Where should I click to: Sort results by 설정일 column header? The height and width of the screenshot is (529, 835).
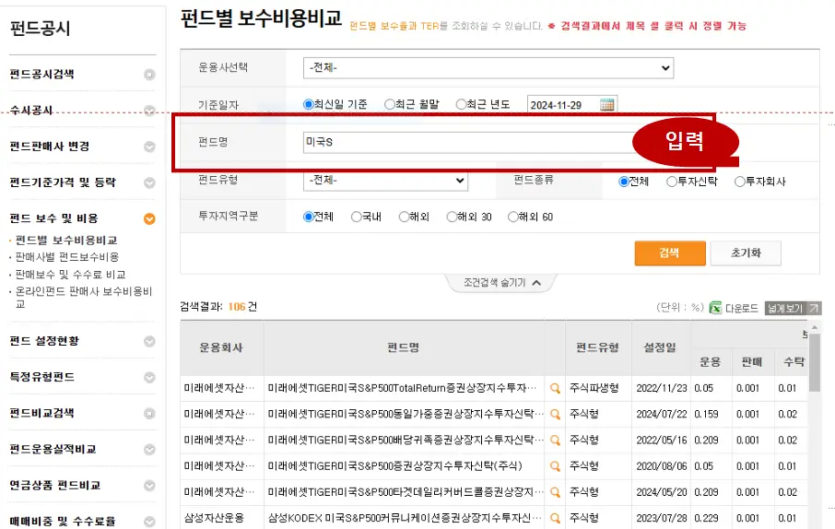(660, 347)
